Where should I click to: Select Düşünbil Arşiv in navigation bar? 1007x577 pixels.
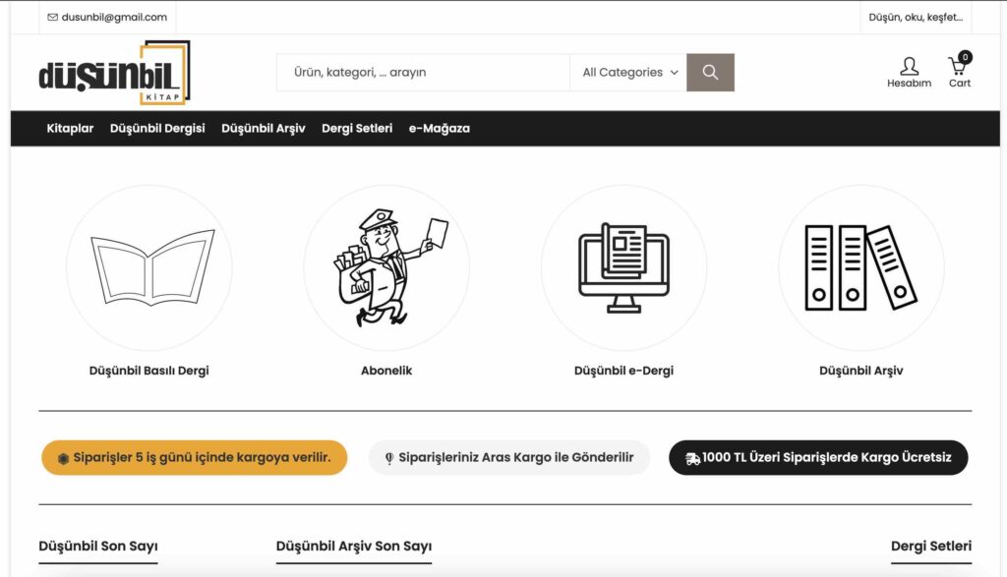tap(264, 129)
